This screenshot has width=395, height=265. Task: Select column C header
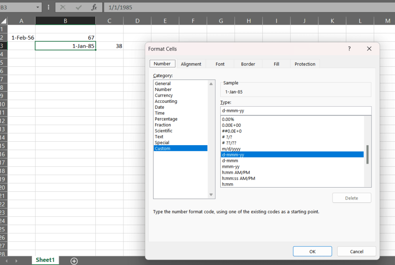(109, 21)
